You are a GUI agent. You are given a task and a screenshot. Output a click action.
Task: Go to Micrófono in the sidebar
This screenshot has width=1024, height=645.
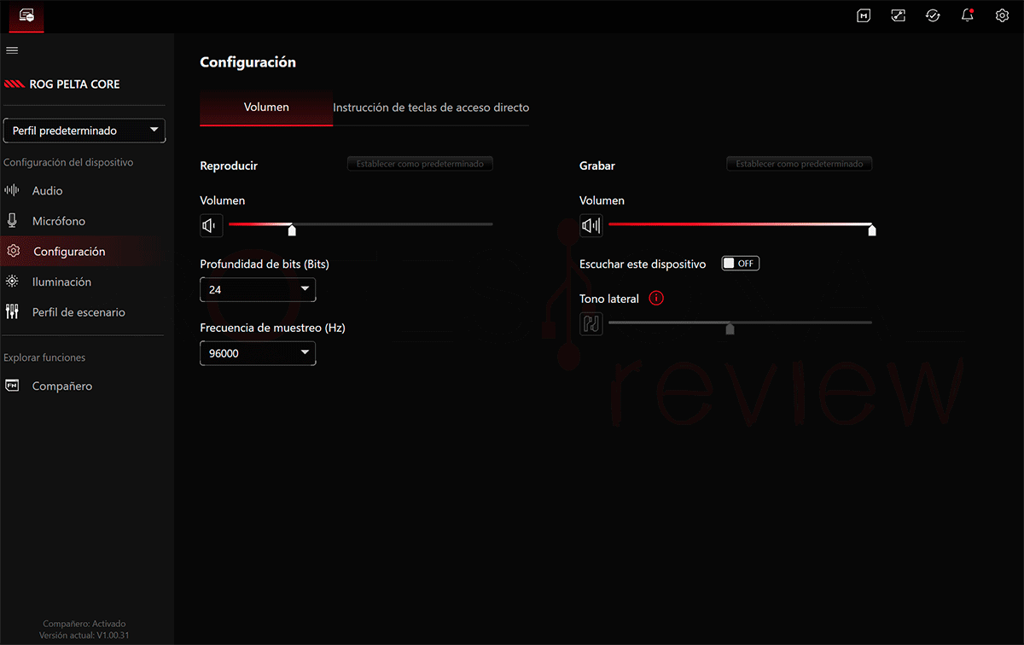tap(59, 221)
